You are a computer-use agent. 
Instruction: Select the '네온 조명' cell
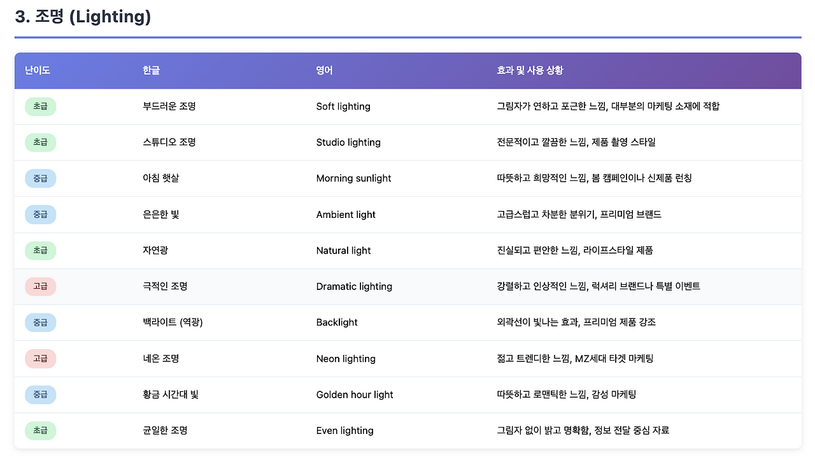click(x=161, y=358)
